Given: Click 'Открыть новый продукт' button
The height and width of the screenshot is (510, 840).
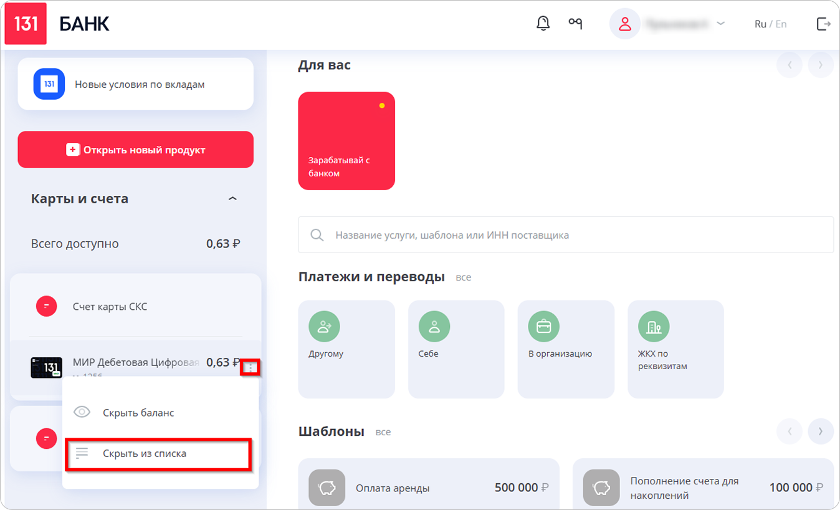Looking at the screenshot, I should pyautogui.click(x=135, y=150).
